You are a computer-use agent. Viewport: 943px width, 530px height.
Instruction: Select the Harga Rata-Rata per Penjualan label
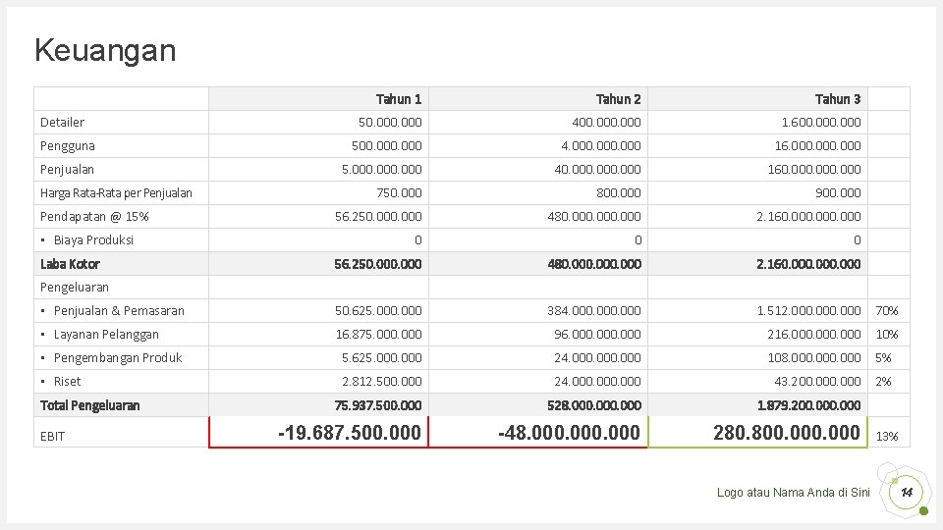116,193
